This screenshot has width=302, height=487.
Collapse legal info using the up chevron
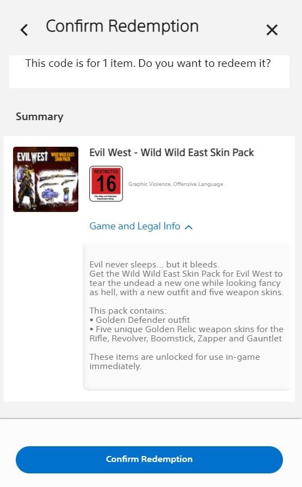pos(188,227)
